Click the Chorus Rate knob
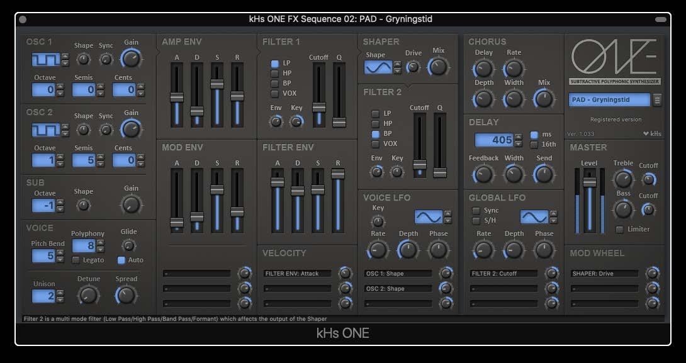This screenshot has width=686, height=363. tap(514, 69)
